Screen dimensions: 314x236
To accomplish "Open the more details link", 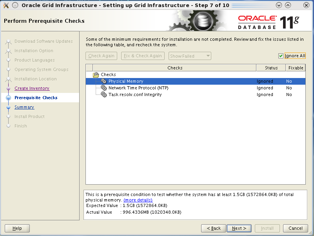I will [x=138, y=200].
